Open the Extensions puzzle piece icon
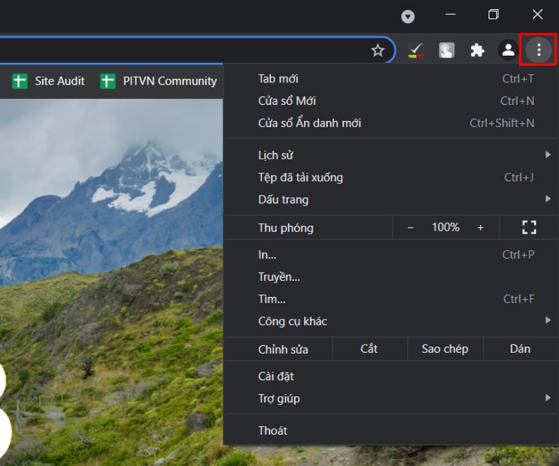 coord(477,50)
